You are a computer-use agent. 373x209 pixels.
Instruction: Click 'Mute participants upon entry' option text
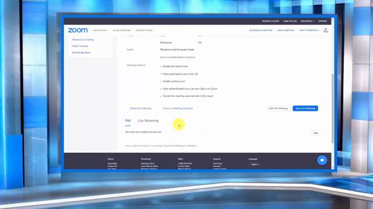pyautogui.click(x=179, y=74)
